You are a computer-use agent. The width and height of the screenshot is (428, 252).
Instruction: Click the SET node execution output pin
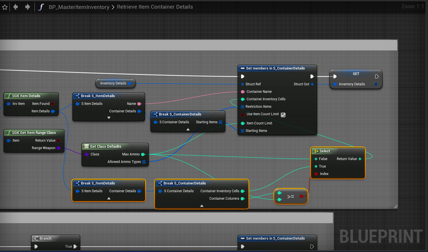(x=377, y=76)
